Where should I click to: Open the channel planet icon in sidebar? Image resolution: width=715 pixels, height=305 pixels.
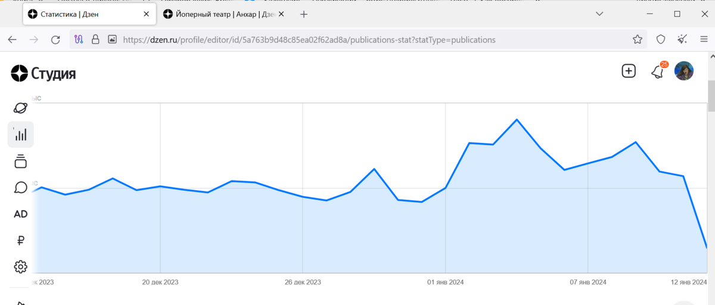[x=20, y=108]
